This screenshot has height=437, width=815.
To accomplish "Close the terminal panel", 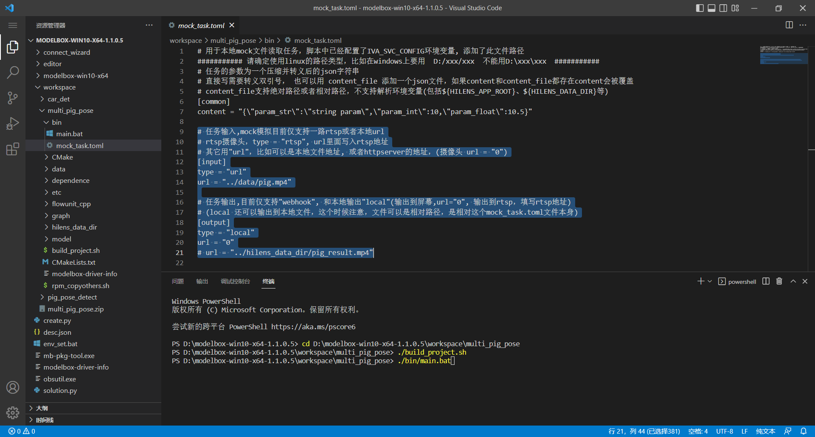I will coord(805,281).
